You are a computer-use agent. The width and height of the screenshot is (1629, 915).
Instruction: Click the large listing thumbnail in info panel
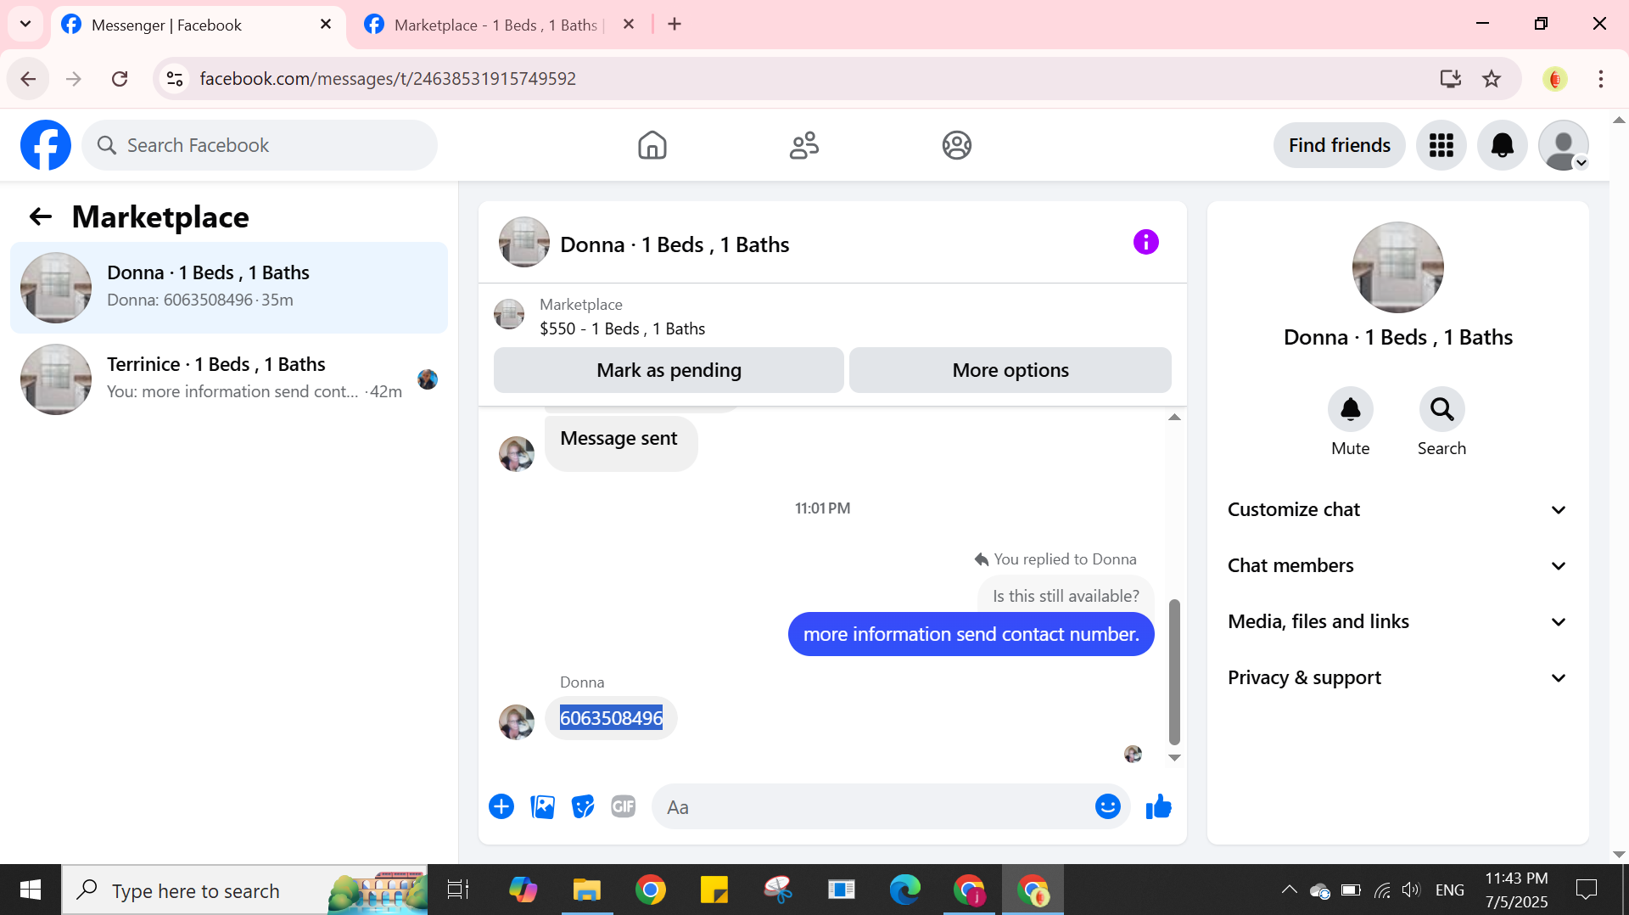(x=1397, y=267)
